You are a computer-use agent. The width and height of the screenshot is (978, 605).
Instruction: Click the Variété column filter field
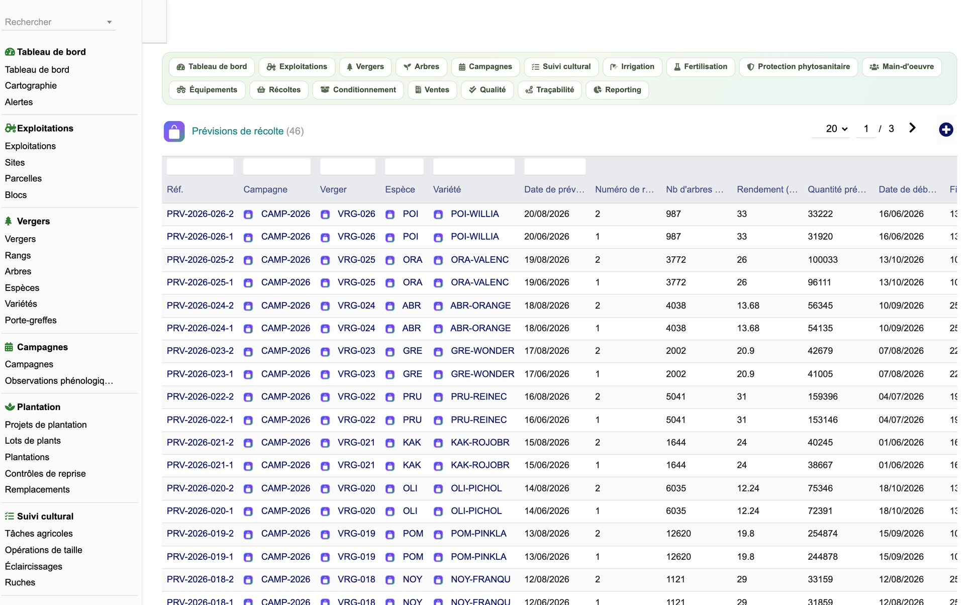click(474, 167)
